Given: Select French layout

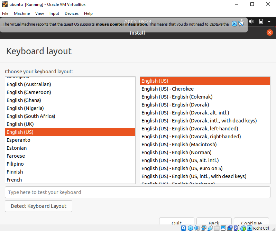Looking at the screenshot, I should [x=70, y=180].
